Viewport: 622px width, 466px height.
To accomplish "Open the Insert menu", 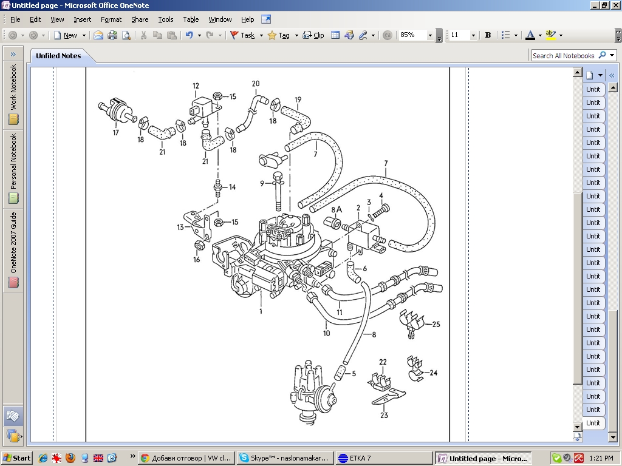I will point(82,19).
